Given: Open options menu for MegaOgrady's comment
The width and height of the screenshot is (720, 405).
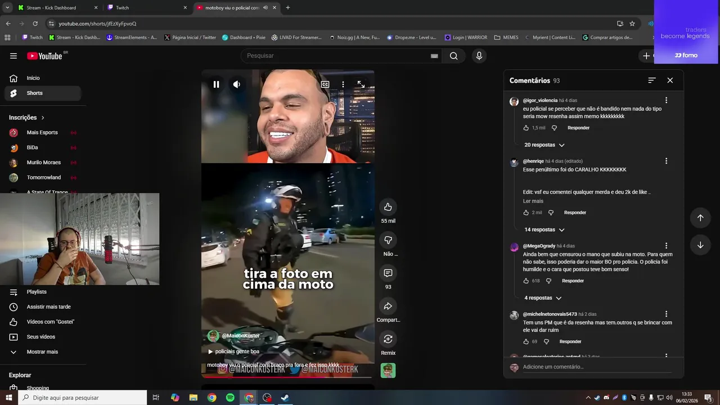Looking at the screenshot, I should pos(666,246).
